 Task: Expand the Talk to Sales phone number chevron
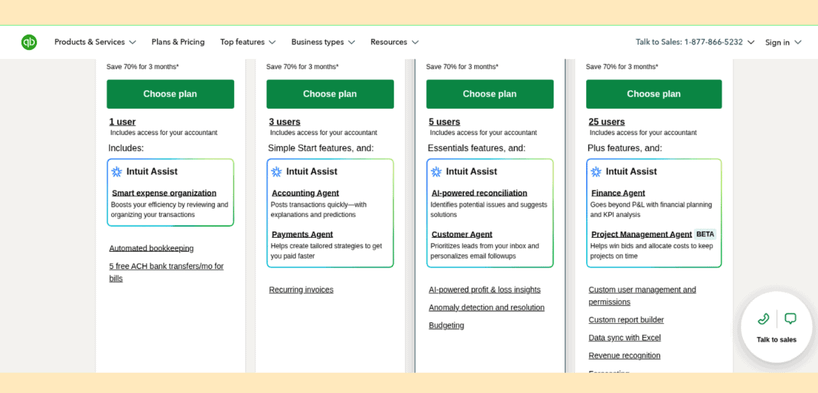pos(751,42)
